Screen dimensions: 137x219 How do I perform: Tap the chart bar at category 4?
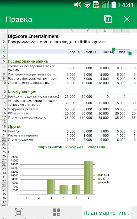coord(64,190)
